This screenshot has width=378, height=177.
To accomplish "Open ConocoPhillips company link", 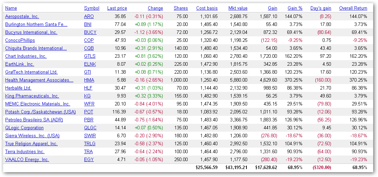I will [20, 40].
